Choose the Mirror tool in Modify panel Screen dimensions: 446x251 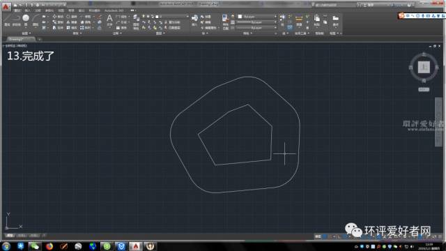click(72, 22)
